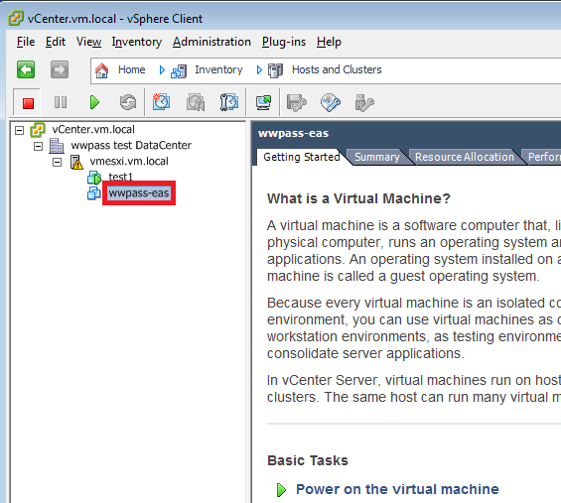Click the Revert to current snapshot icon
Image resolution: width=561 pixels, height=503 pixels.
[x=196, y=102]
